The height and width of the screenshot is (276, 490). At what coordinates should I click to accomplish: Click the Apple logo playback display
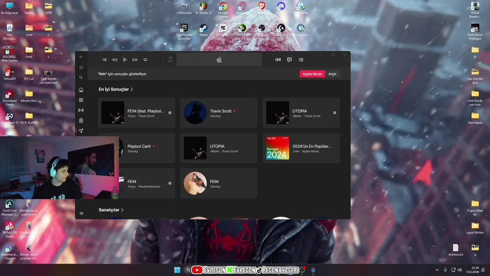219,60
